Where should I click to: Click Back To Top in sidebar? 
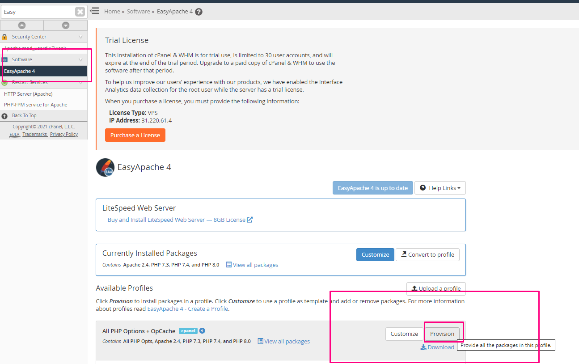[x=24, y=115]
